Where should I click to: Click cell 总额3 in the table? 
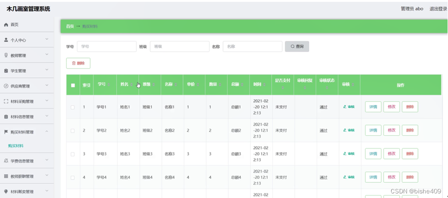pyautogui.click(x=236, y=154)
